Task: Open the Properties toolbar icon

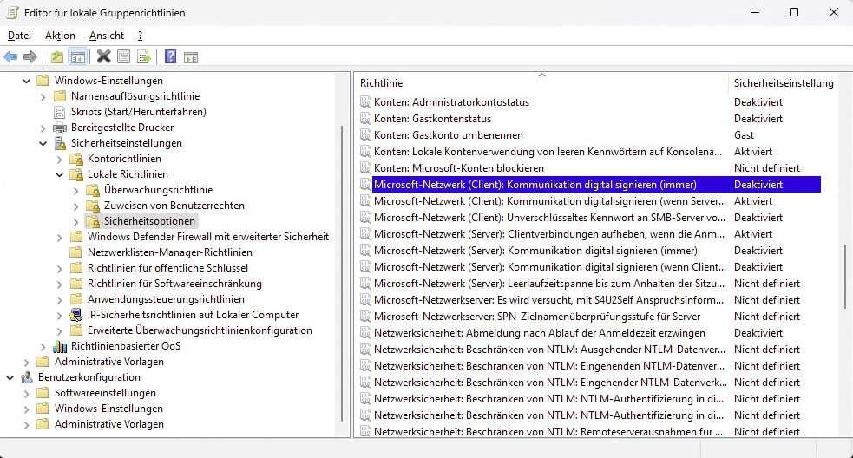Action: [123, 56]
